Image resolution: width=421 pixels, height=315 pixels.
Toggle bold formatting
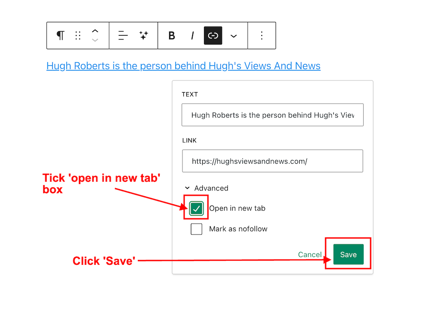coord(172,36)
